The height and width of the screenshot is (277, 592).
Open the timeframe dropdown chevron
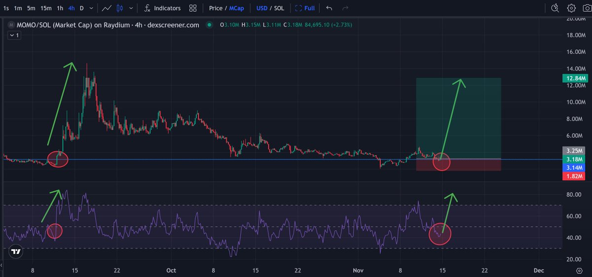[x=92, y=8]
